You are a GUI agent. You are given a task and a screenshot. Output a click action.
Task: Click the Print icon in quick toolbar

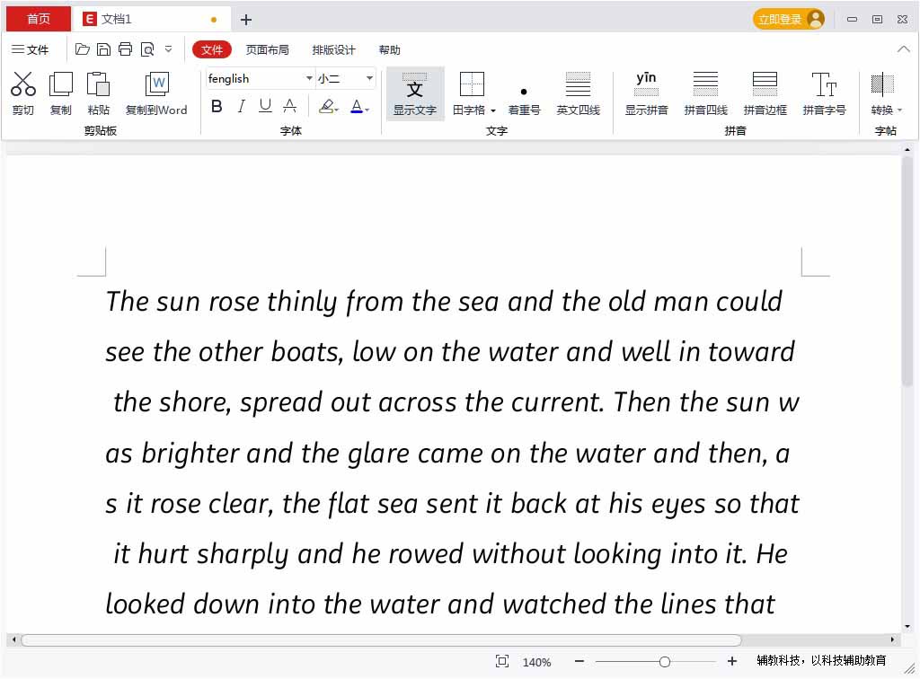click(x=125, y=49)
